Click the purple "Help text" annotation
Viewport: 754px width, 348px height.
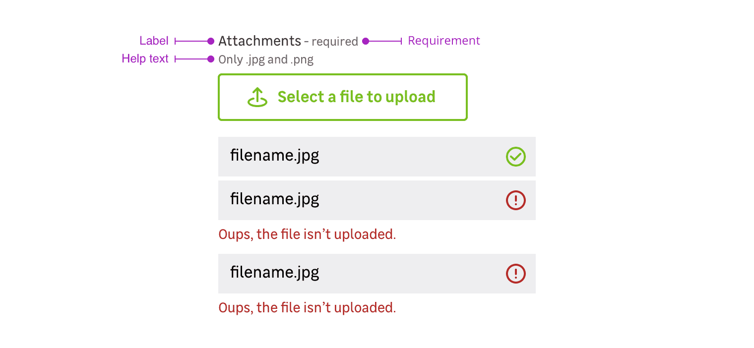(145, 59)
